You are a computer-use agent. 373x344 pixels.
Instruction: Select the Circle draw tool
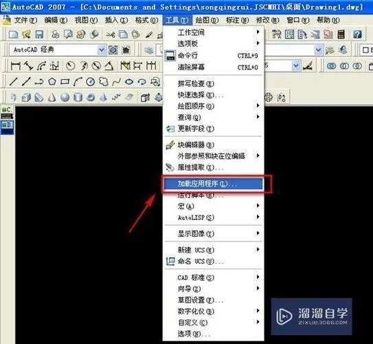pos(91,82)
